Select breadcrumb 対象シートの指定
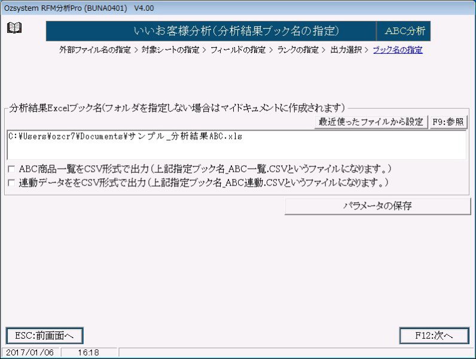Viewport: 476px width, 359px height. point(170,50)
